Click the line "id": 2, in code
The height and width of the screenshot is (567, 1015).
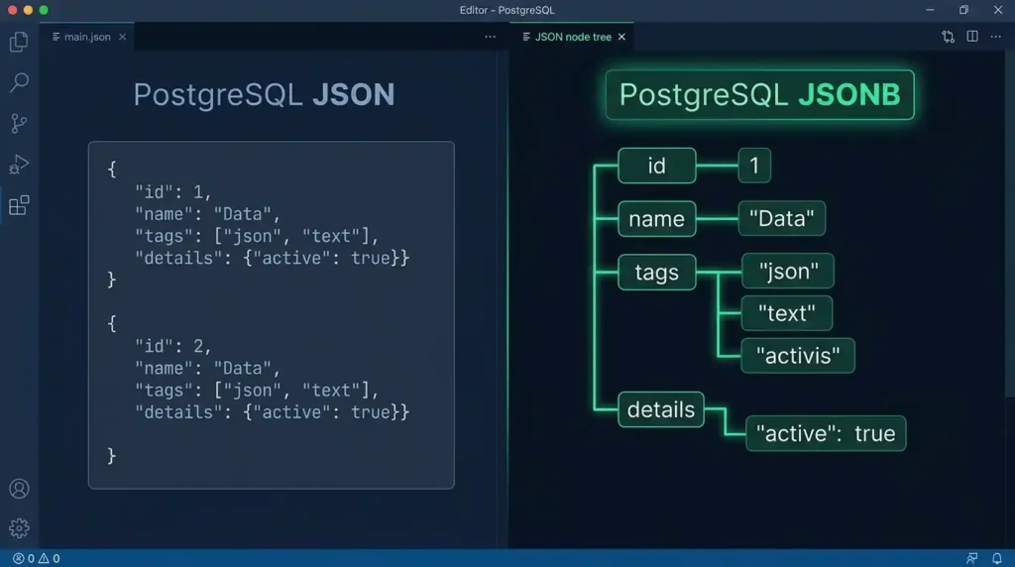pos(172,346)
